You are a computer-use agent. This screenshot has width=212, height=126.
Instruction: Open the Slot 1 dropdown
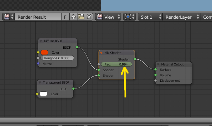pyautogui.click(x=150, y=17)
